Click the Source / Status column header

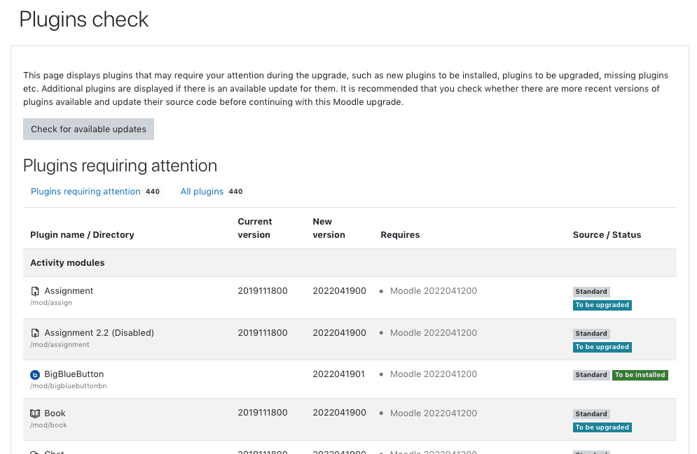click(607, 234)
